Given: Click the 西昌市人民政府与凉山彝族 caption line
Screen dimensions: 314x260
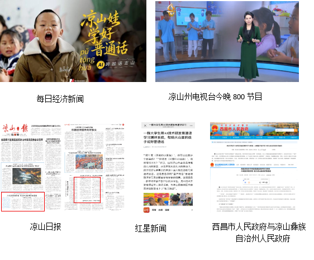Looking at the screenshot, I should [259, 227].
